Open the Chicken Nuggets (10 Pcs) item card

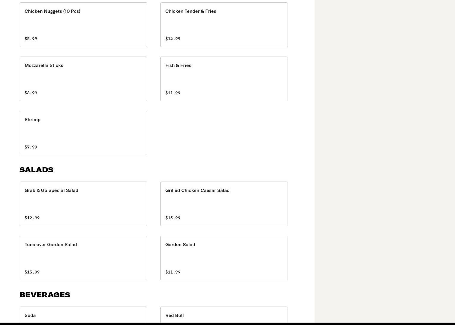(83, 25)
